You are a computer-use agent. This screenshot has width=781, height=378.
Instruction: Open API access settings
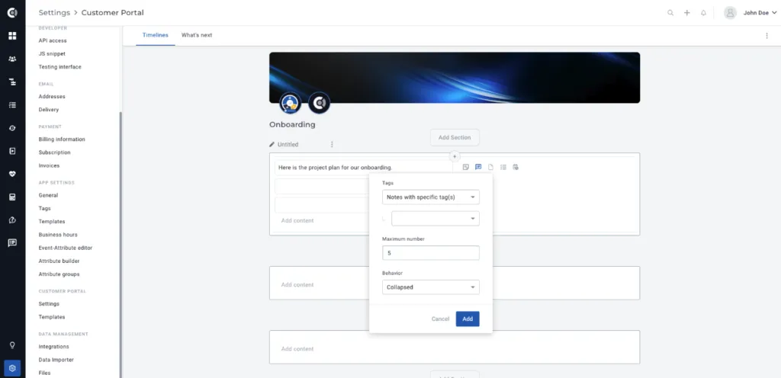tap(53, 41)
